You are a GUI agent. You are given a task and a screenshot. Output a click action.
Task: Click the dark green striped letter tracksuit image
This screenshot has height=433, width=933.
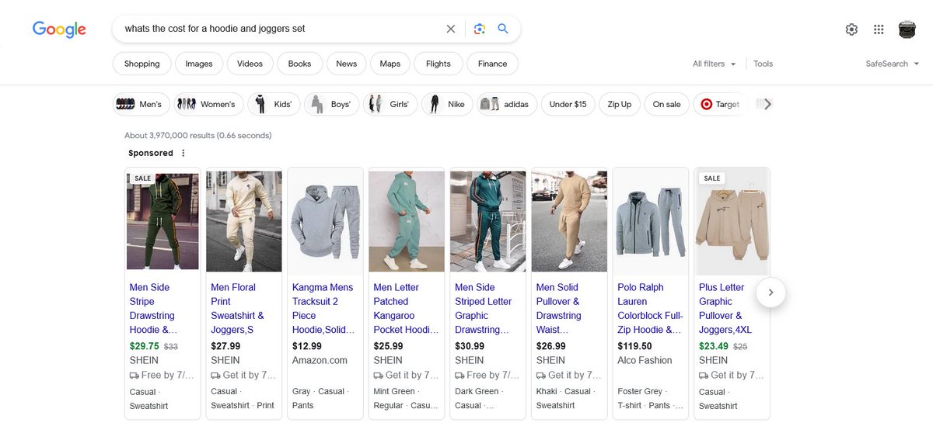[487, 221]
